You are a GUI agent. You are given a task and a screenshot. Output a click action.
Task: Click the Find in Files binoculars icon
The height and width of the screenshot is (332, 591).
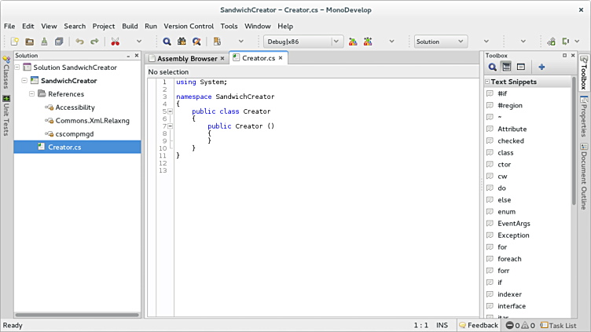coord(182,42)
